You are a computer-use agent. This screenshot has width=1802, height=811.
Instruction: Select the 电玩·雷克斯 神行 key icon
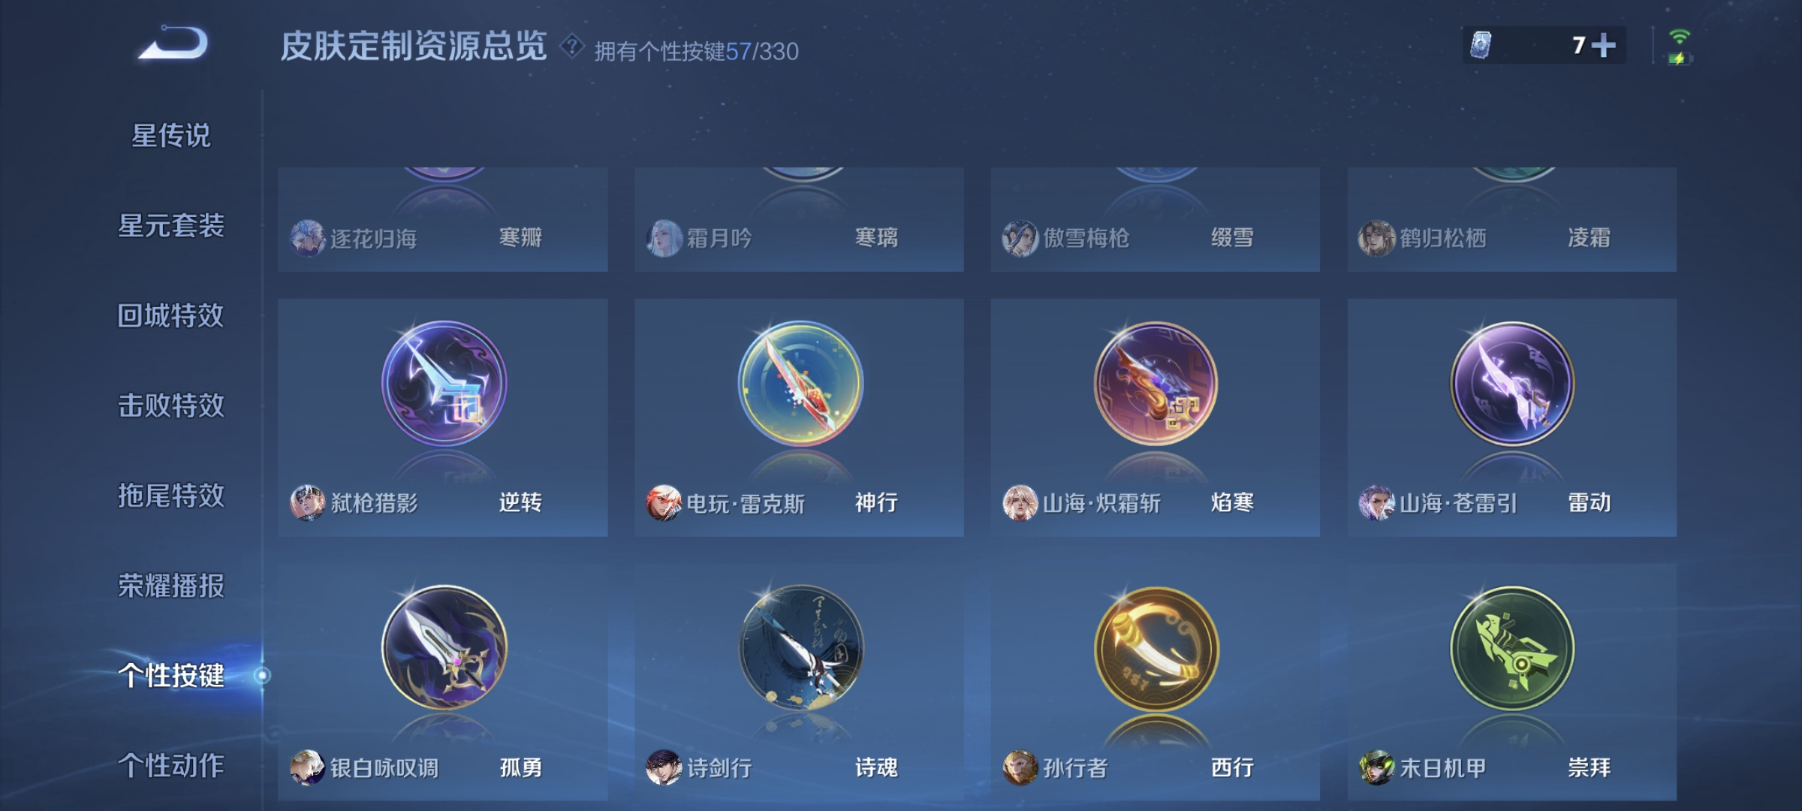[800, 384]
